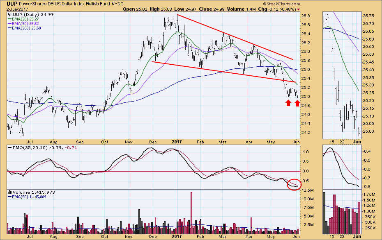The height and width of the screenshot is (240, 382).
Task: Click the 25.35 label in the zoom panel
Action: pos(368,78)
